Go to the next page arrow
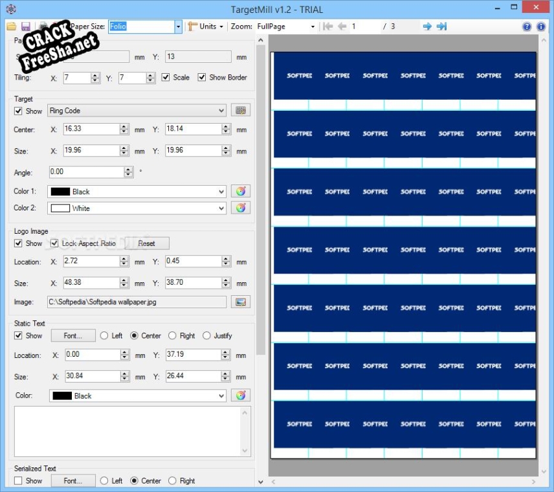This screenshot has width=554, height=492. tap(427, 27)
